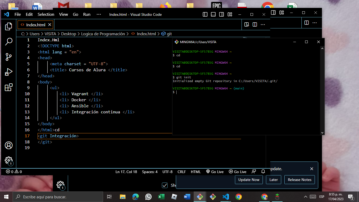Change indentation via Spaces: 4
Viewport: 359px width, 202px height.
coord(150,172)
